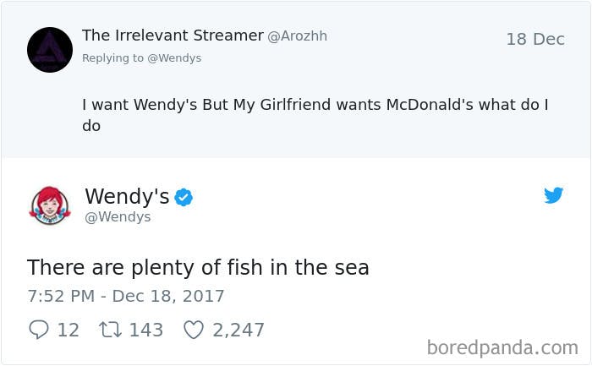This screenshot has height=366, width=592.
Task: Open the 18 Dec date link
Action: [535, 39]
